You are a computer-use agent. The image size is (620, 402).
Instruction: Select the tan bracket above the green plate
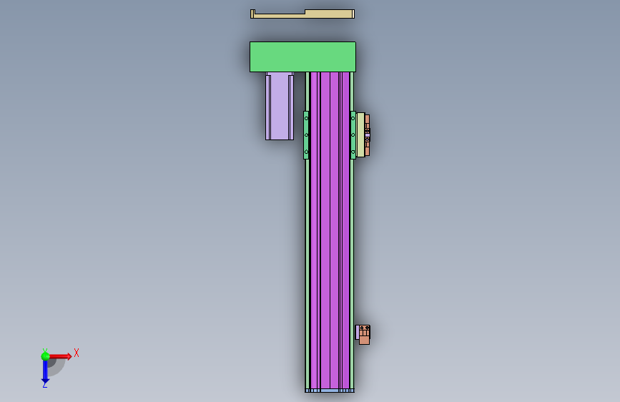pyautogui.click(x=302, y=14)
